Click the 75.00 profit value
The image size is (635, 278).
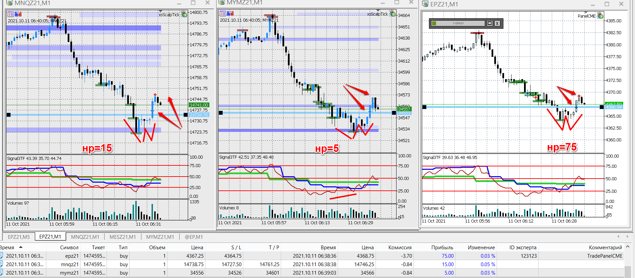[x=448, y=256]
